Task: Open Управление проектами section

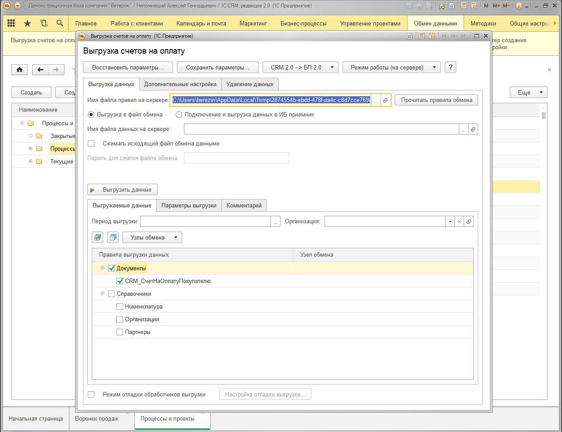Action: [370, 23]
